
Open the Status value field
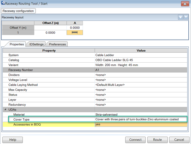click(141, 95)
